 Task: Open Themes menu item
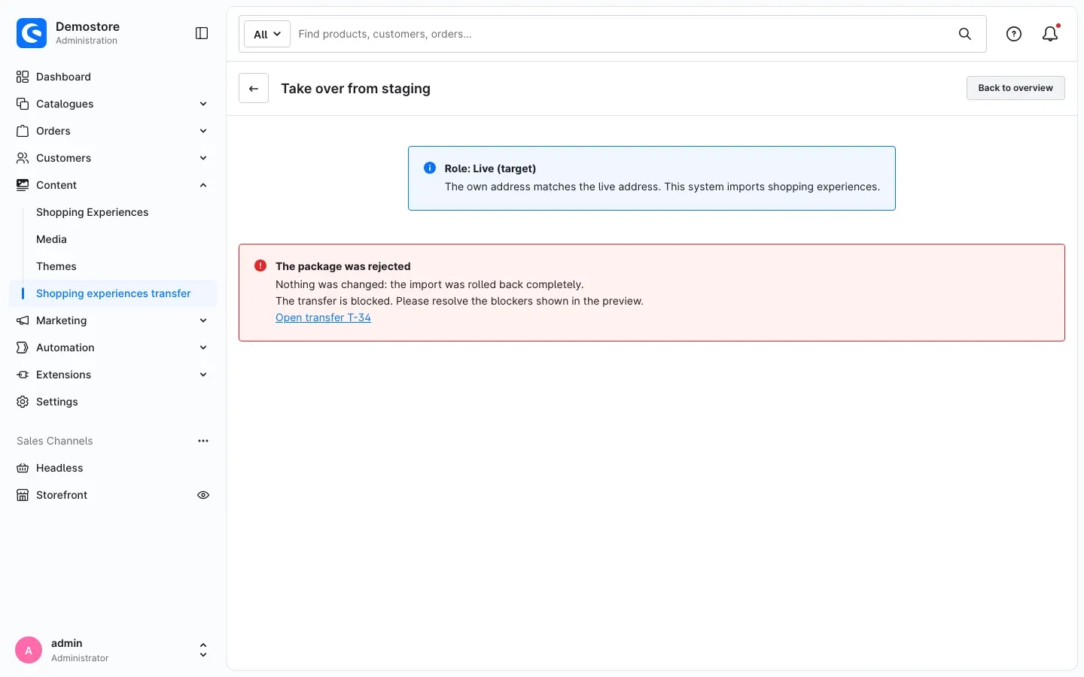[56, 266]
